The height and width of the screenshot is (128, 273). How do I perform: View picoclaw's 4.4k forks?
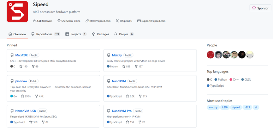39,96
